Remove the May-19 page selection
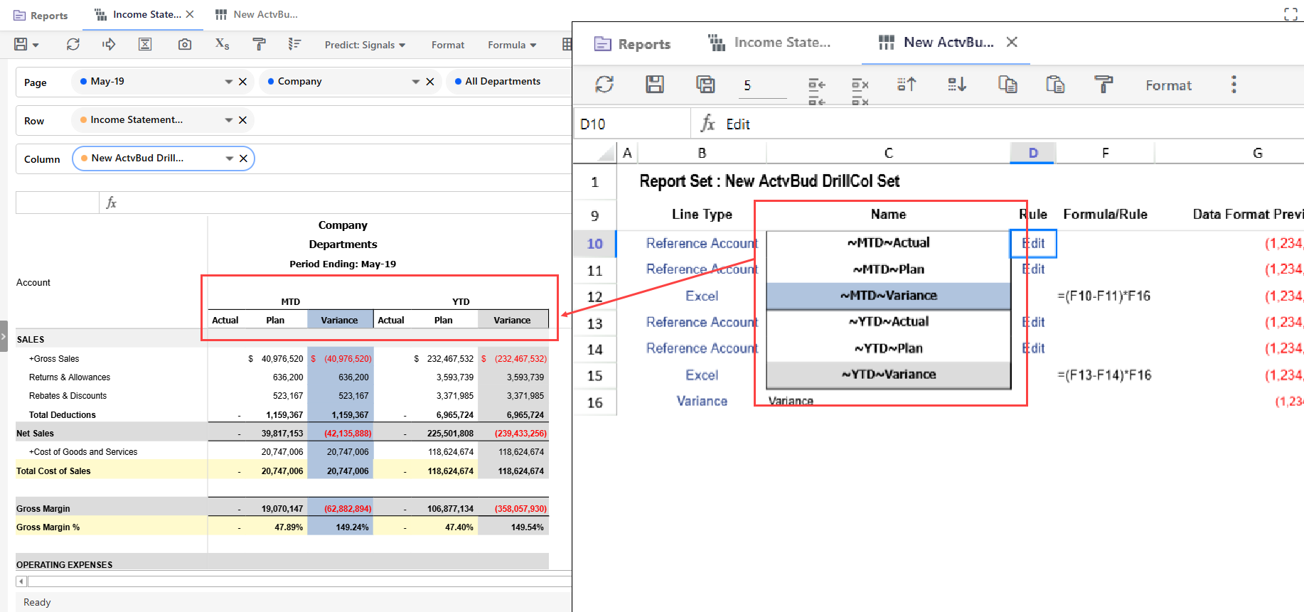The image size is (1304, 612). (243, 82)
